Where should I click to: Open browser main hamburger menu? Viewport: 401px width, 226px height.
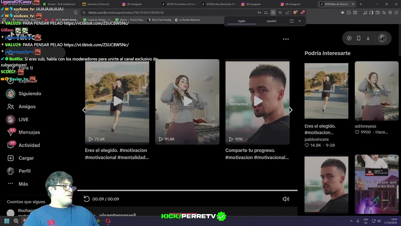pos(397,13)
